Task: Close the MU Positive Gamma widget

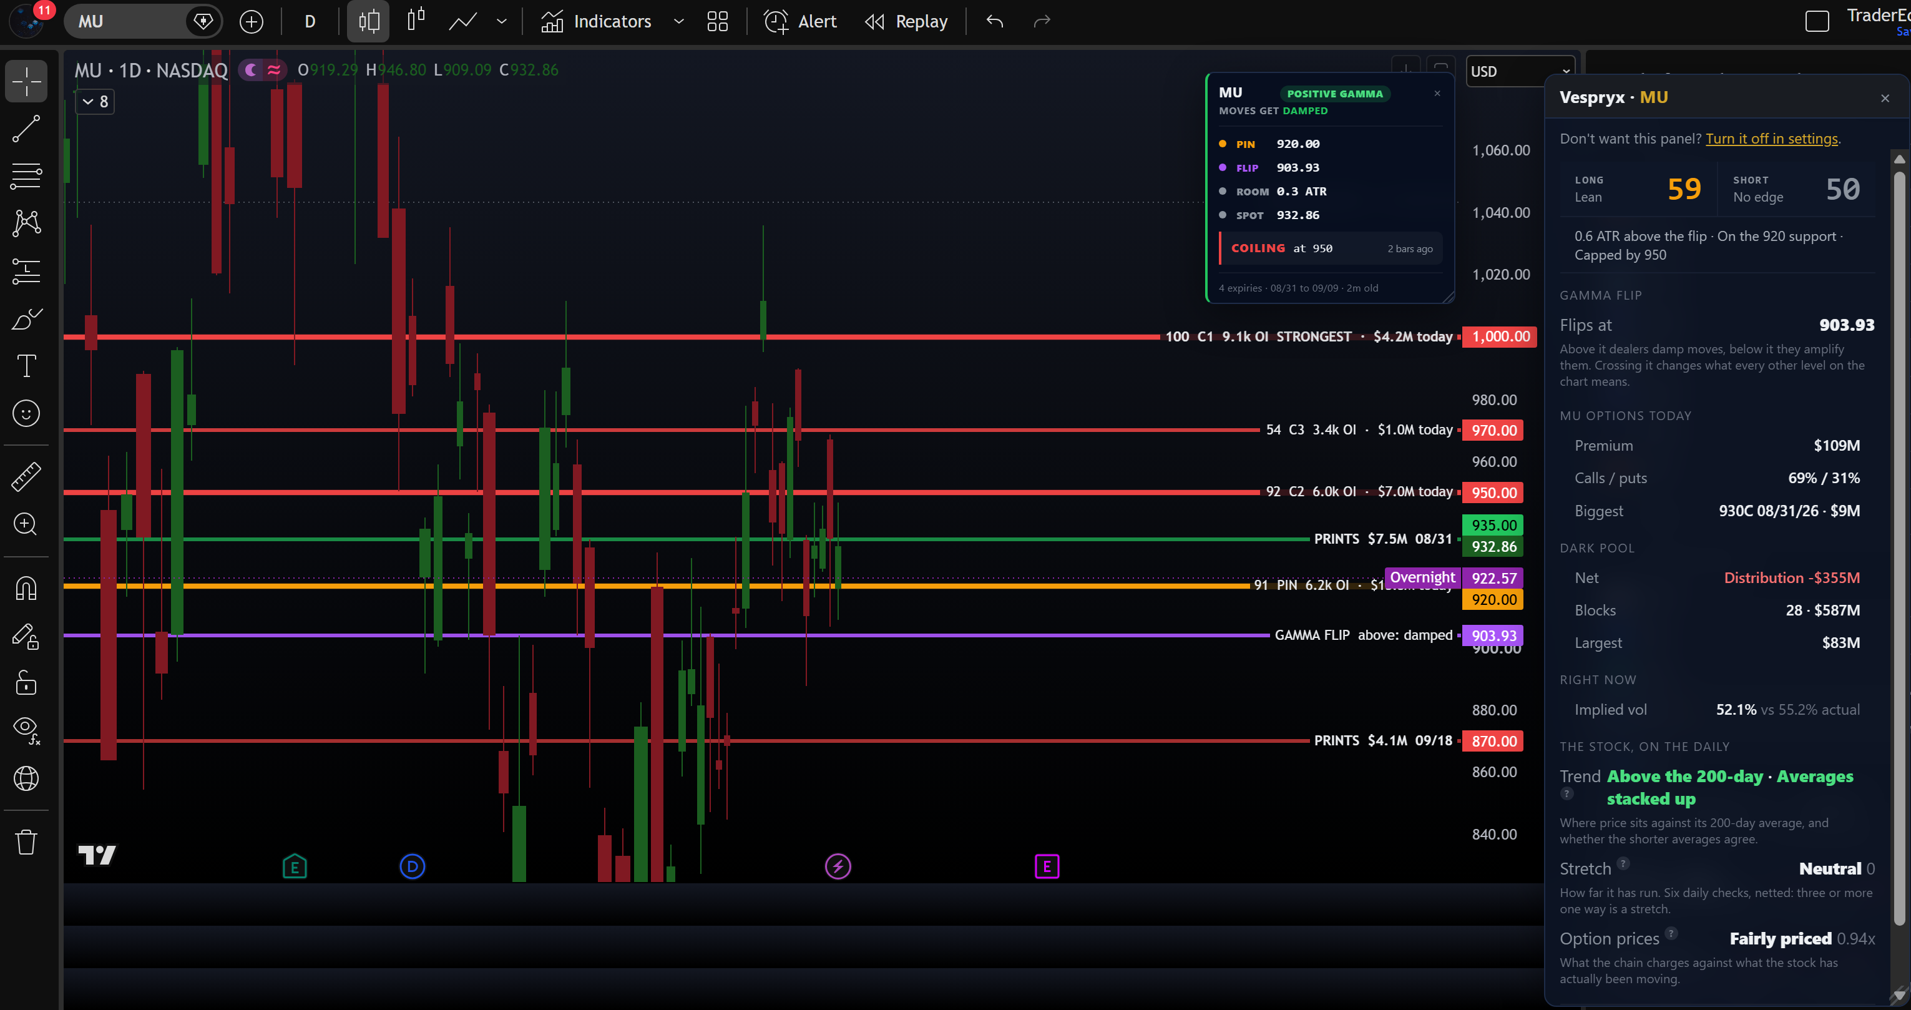Action: pos(1438,94)
